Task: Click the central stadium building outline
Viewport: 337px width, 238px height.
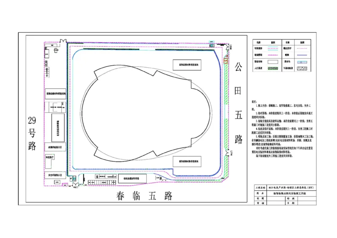Action: coord(147,113)
